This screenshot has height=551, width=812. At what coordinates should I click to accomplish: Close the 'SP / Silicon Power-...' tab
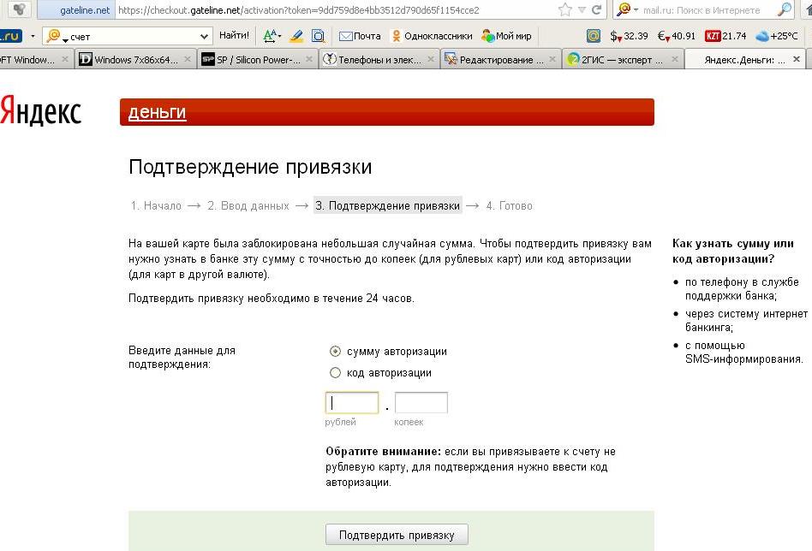click(x=309, y=59)
